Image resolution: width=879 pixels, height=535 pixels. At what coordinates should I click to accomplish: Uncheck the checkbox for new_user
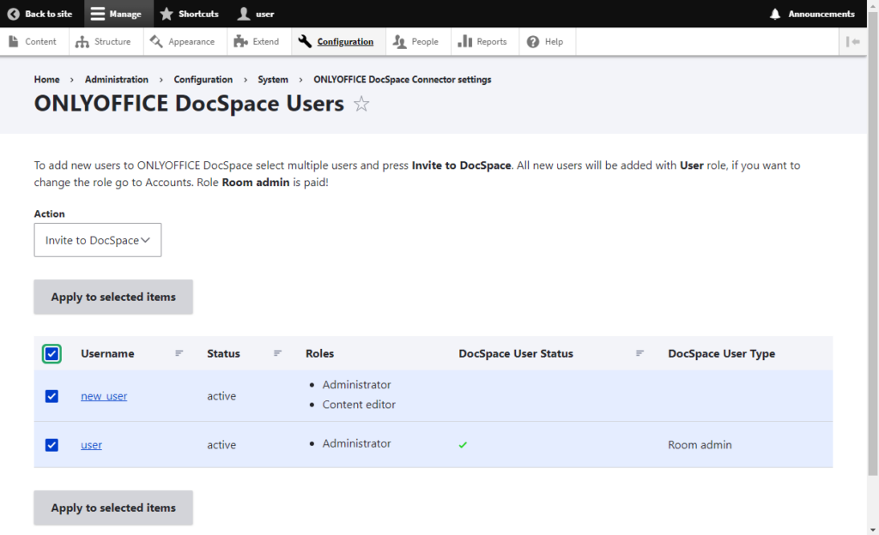pos(52,396)
